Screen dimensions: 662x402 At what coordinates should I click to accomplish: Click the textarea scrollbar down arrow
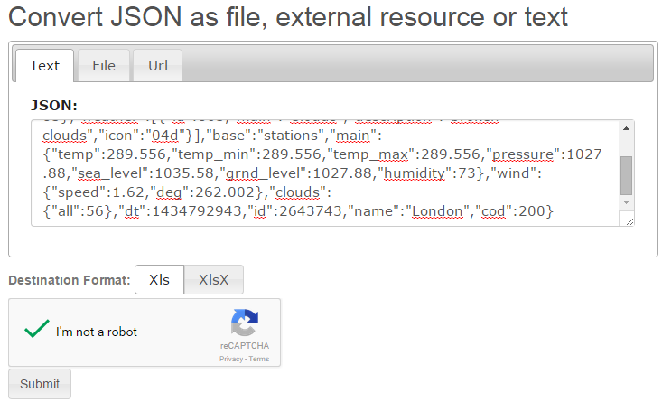tap(626, 202)
